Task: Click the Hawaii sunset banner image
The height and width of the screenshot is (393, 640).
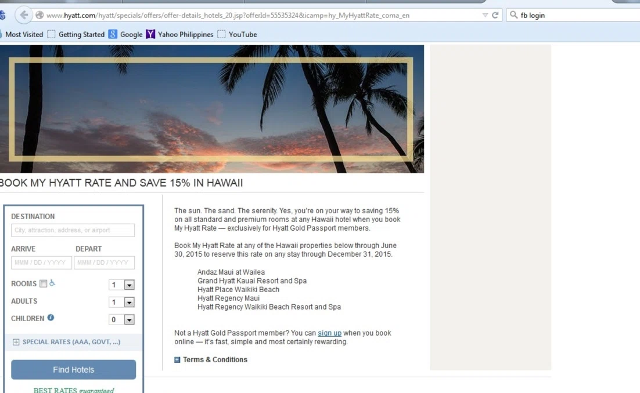Action: tap(212, 109)
